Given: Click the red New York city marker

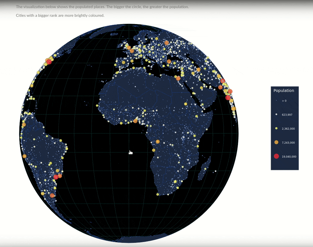Looking at the screenshot, I should pyautogui.click(x=49, y=62).
